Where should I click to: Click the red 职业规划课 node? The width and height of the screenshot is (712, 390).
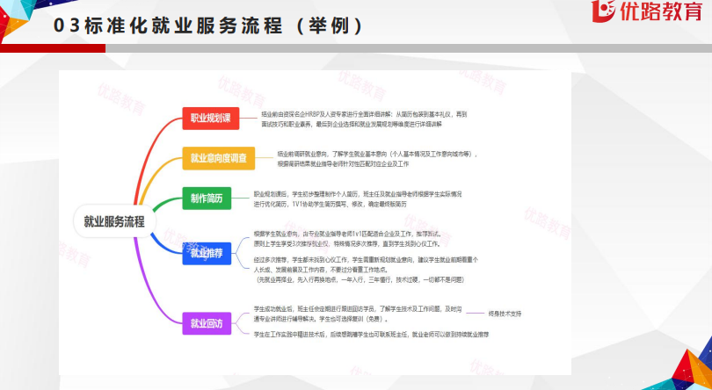[x=211, y=119]
